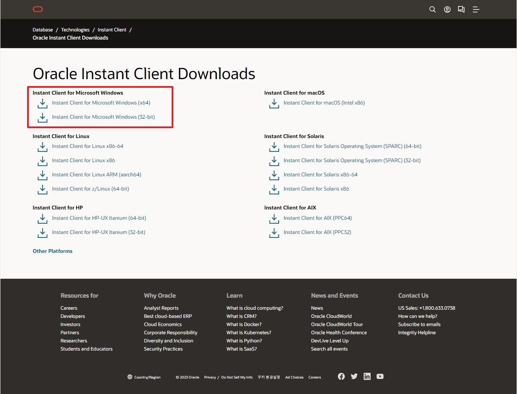The height and width of the screenshot is (394, 517).
Task: Click download icon for AIX (PPC32)
Action: (274, 233)
